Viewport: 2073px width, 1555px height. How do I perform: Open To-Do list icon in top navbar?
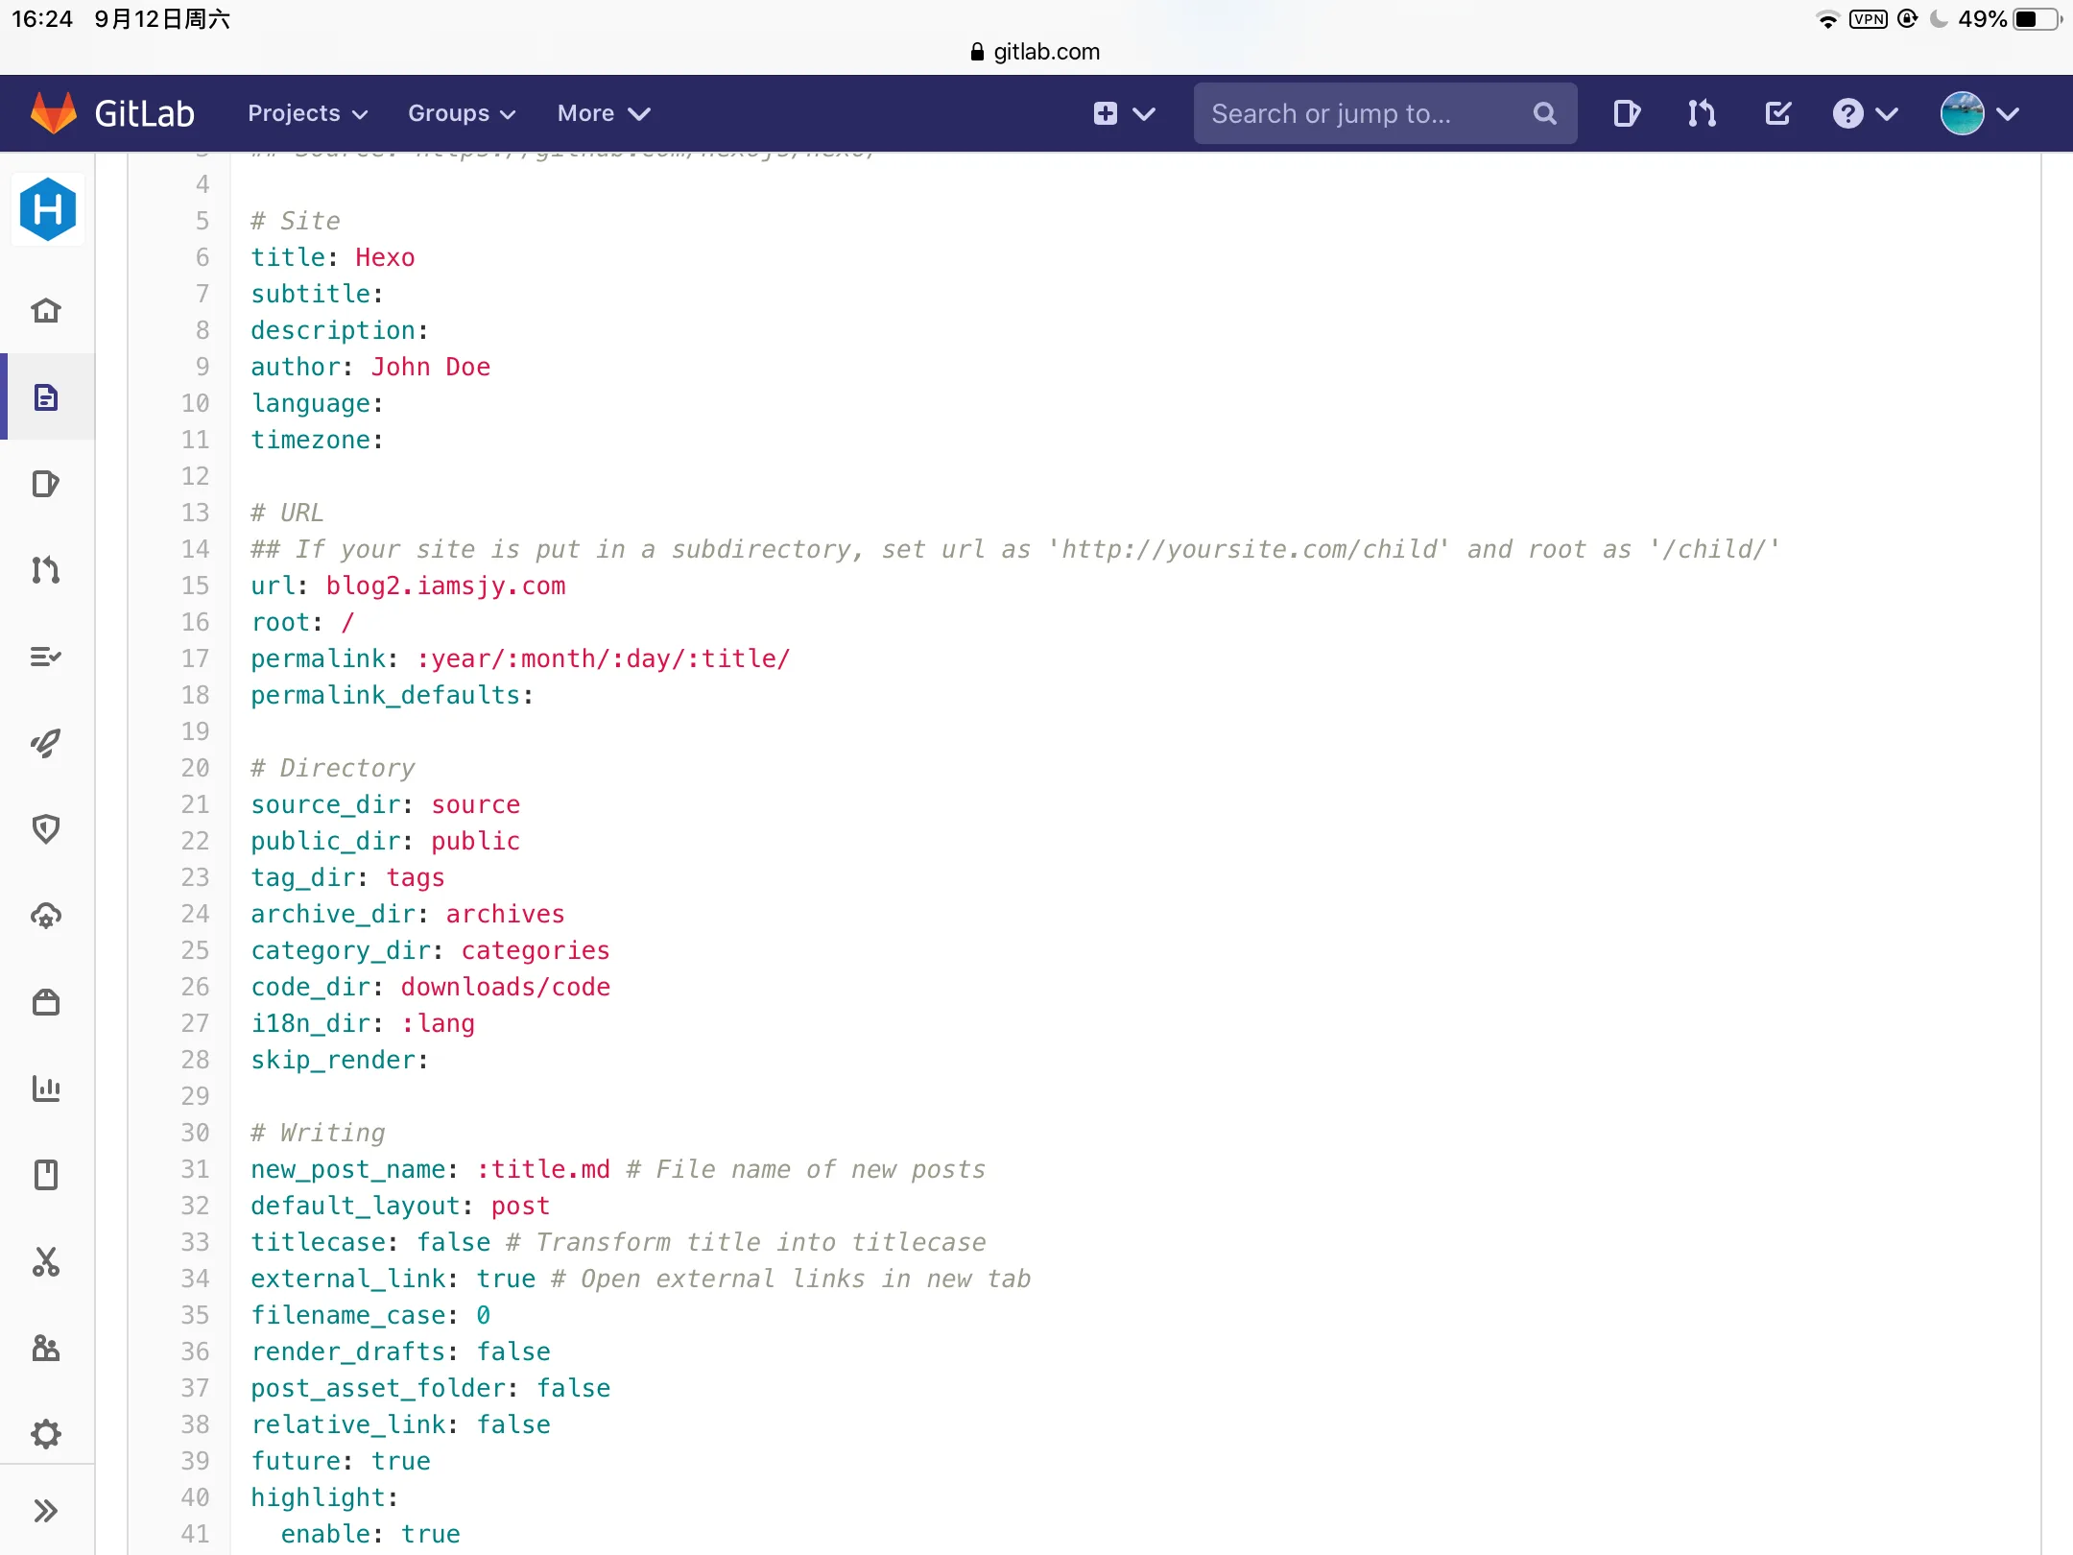click(x=1777, y=113)
